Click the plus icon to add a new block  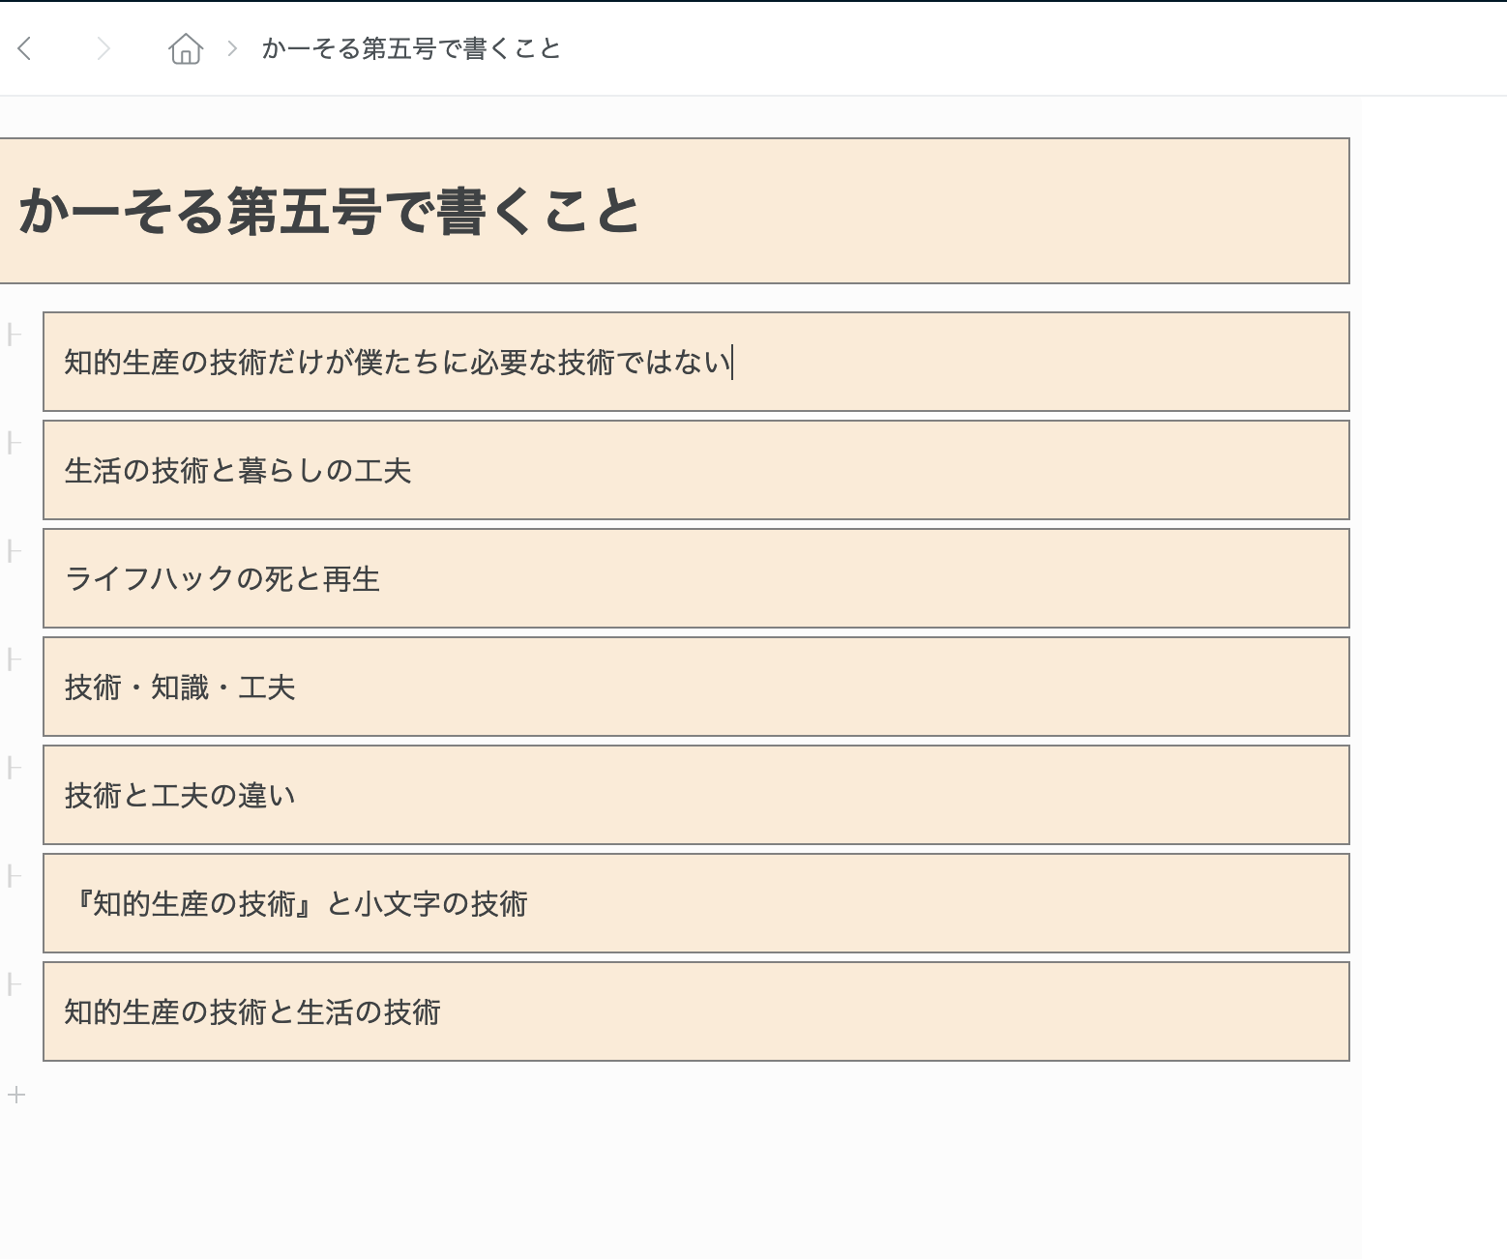[15, 1096]
